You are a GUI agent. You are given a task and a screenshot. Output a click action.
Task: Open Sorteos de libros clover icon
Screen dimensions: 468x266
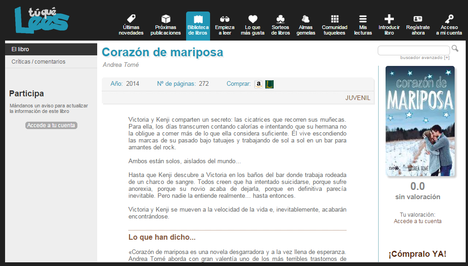coord(280,19)
